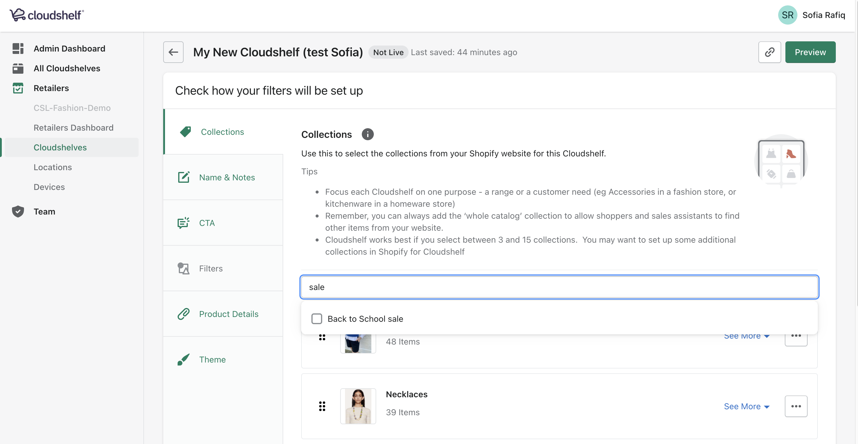Click the Team shield icon
This screenshot has width=858, height=444.
click(x=18, y=212)
